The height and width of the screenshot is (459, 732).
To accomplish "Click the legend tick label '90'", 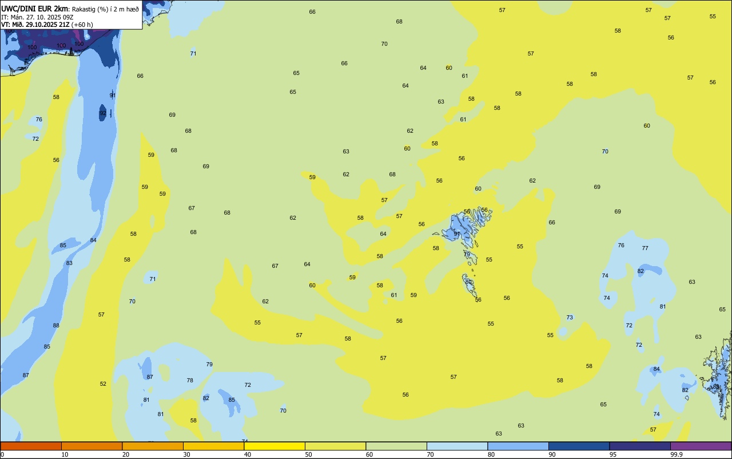I will click(552, 454).
